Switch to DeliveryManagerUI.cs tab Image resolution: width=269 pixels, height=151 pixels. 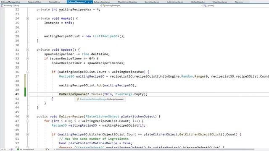pyautogui.click(x=11, y=2)
